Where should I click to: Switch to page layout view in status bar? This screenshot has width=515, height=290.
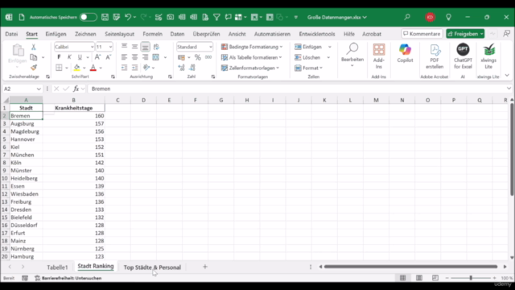pos(419,278)
